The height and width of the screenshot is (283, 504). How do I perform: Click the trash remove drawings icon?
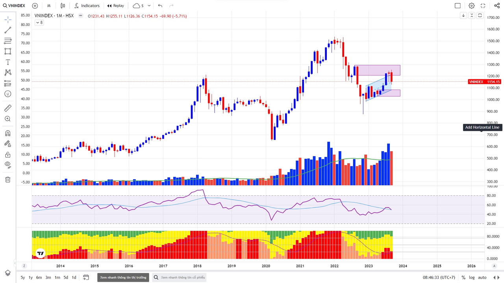pos(8,180)
